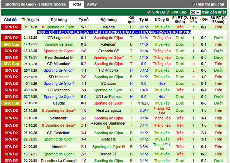Click Granada CF team name
Viewport: 230px width, 163px height.
[109, 51]
